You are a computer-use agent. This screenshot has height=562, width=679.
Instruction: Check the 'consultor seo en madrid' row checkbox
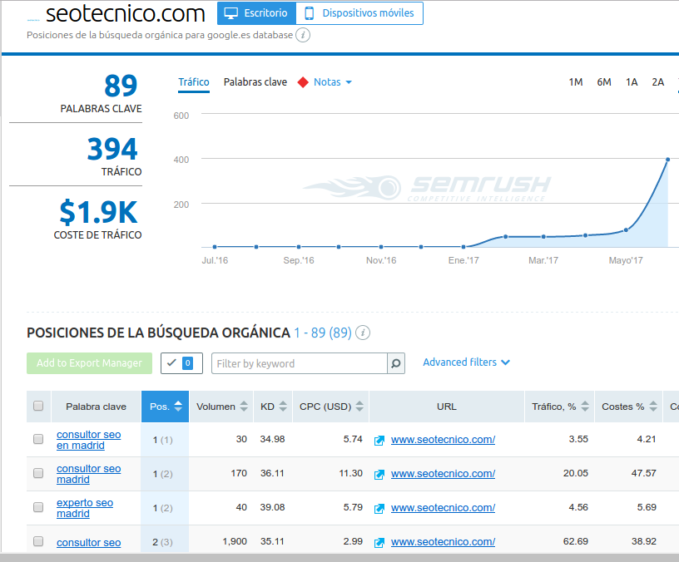(38, 439)
